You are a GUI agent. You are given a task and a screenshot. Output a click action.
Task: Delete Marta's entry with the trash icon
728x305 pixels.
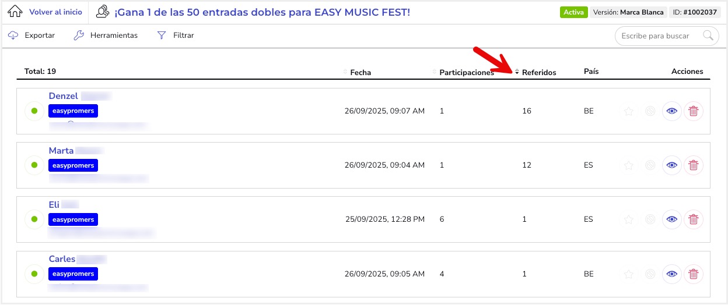[693, 165]
